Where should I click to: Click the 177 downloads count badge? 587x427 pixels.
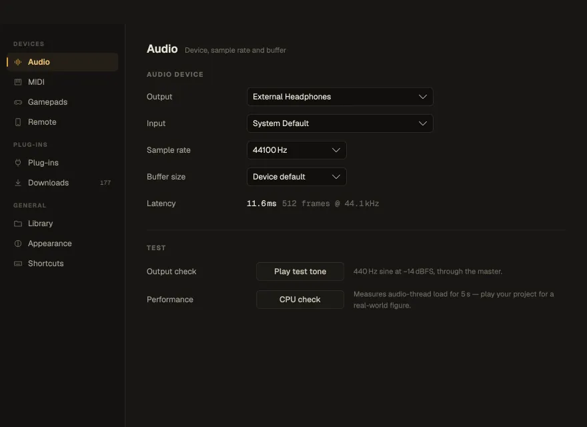pyautogui.click(x=105, y=183)
